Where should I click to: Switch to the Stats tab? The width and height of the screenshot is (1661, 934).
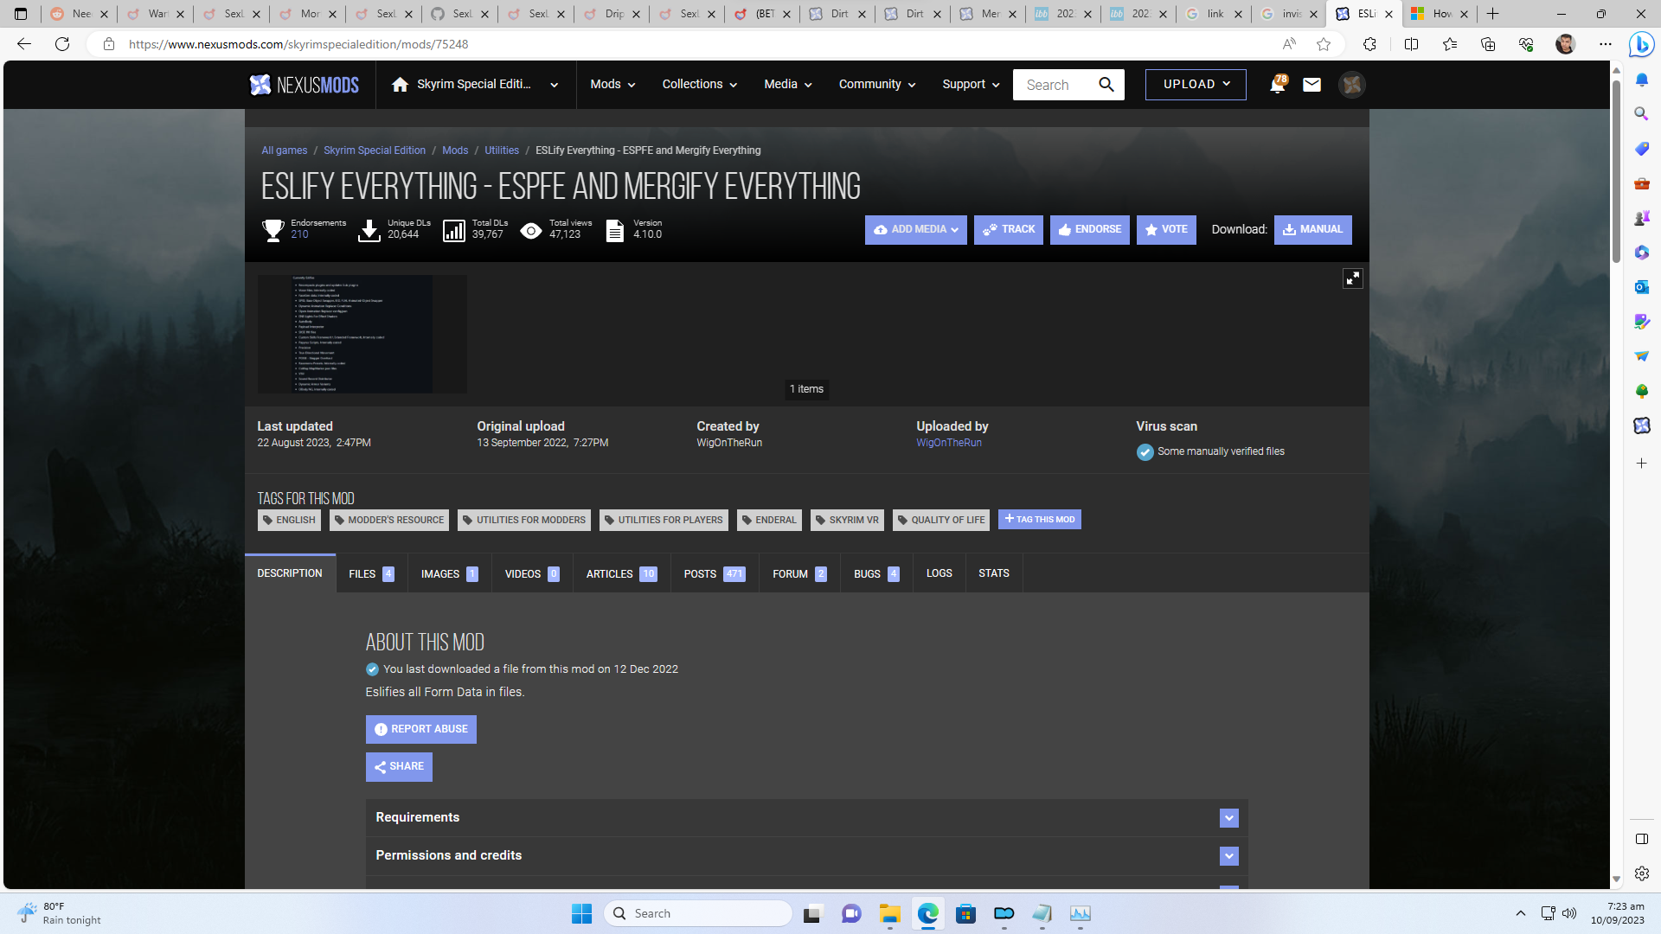[994, 574]
